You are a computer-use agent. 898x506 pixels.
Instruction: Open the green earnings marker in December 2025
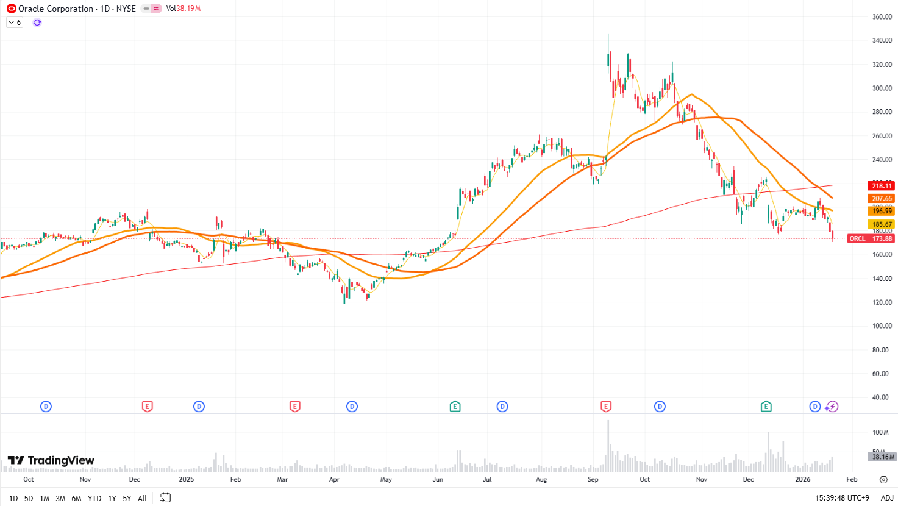[x=766, y=407]
